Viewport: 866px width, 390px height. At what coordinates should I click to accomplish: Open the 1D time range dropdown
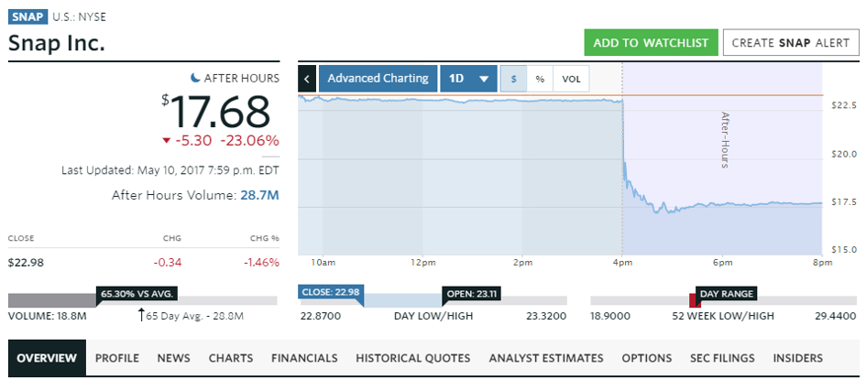tap(468, 79)
